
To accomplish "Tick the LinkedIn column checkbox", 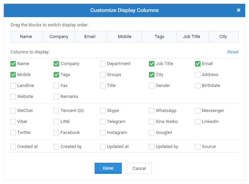I will [x=198, y=122].
